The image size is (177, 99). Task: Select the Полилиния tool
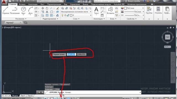tap(15, 10)
